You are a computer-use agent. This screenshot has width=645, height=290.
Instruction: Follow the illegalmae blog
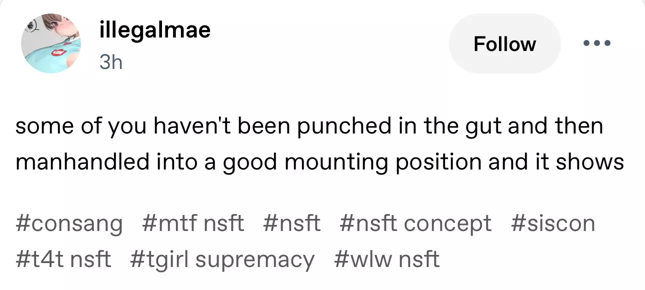(x=504, y=44)
